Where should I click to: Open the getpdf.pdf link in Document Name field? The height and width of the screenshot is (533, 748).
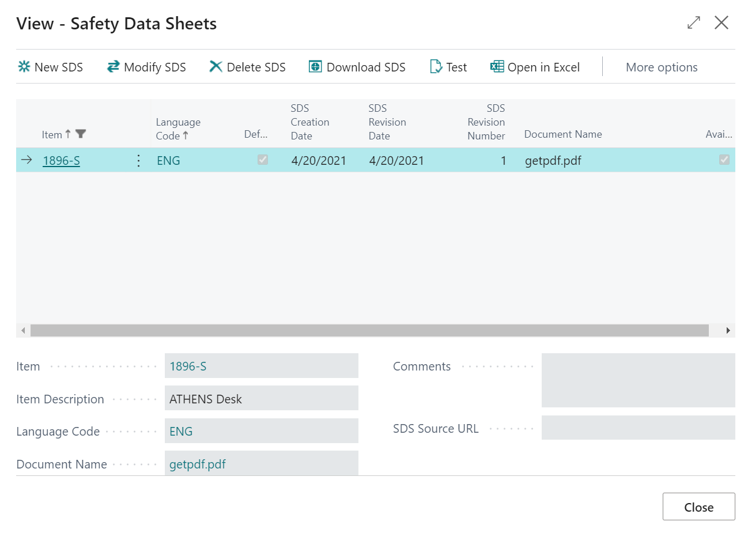pyautogui.click(x=198, y=464)
